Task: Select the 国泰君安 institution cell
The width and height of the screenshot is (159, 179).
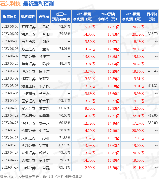Action: pyautogui.click(x=29, y=116)
